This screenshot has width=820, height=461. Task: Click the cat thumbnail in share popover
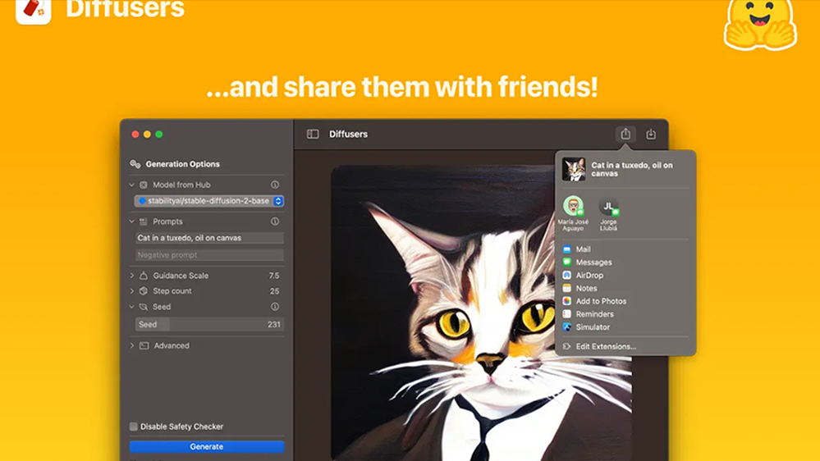[x=574, y=169]
